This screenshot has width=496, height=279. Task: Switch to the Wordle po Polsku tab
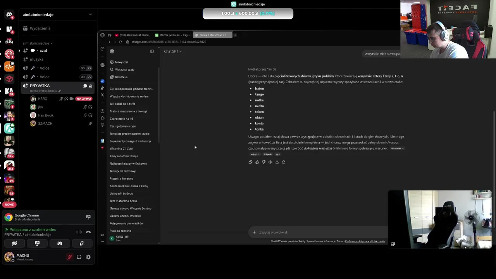pyautogui.click(x=172, y=35)
